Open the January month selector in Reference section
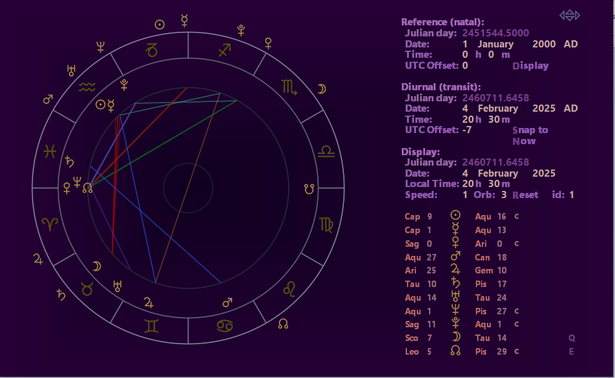The height and width of the screenshot is (378, 615). pyautogui.click(x=497, y=44)
